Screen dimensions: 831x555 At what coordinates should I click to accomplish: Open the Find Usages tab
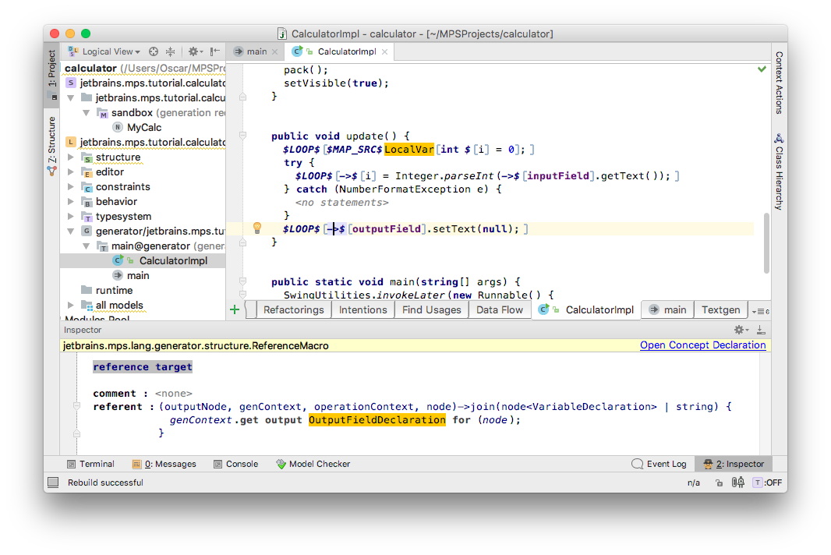(x=431, y=309)
